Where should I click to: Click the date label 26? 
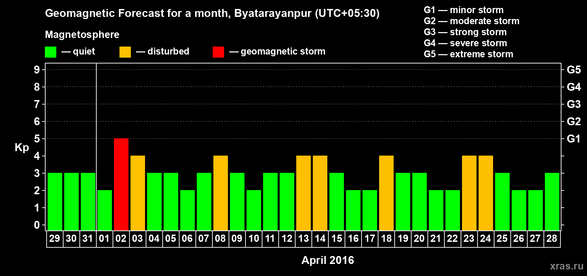pyautogui.click(x=519, y=239)
